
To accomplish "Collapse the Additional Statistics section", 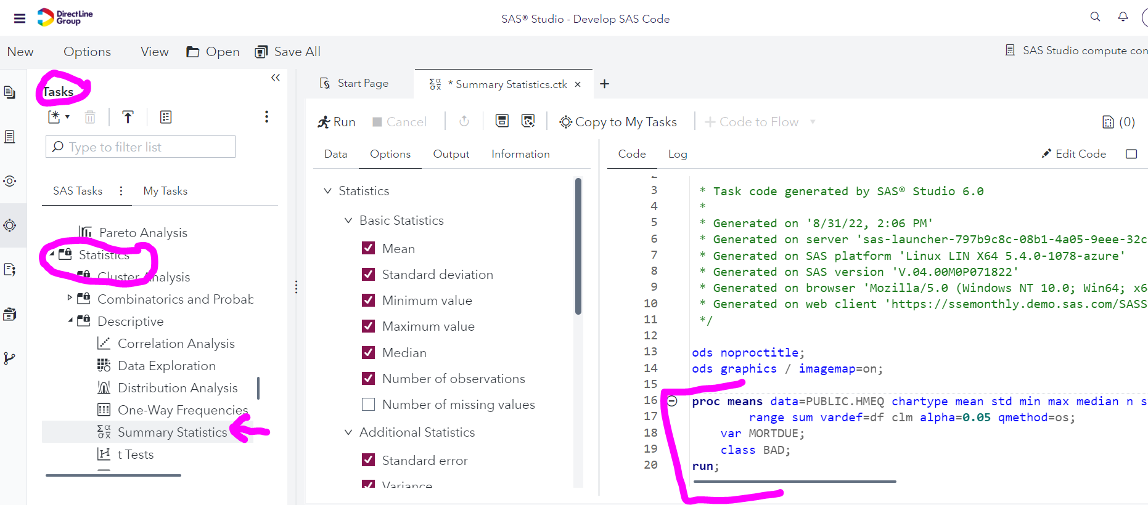I will pos(348,432).
